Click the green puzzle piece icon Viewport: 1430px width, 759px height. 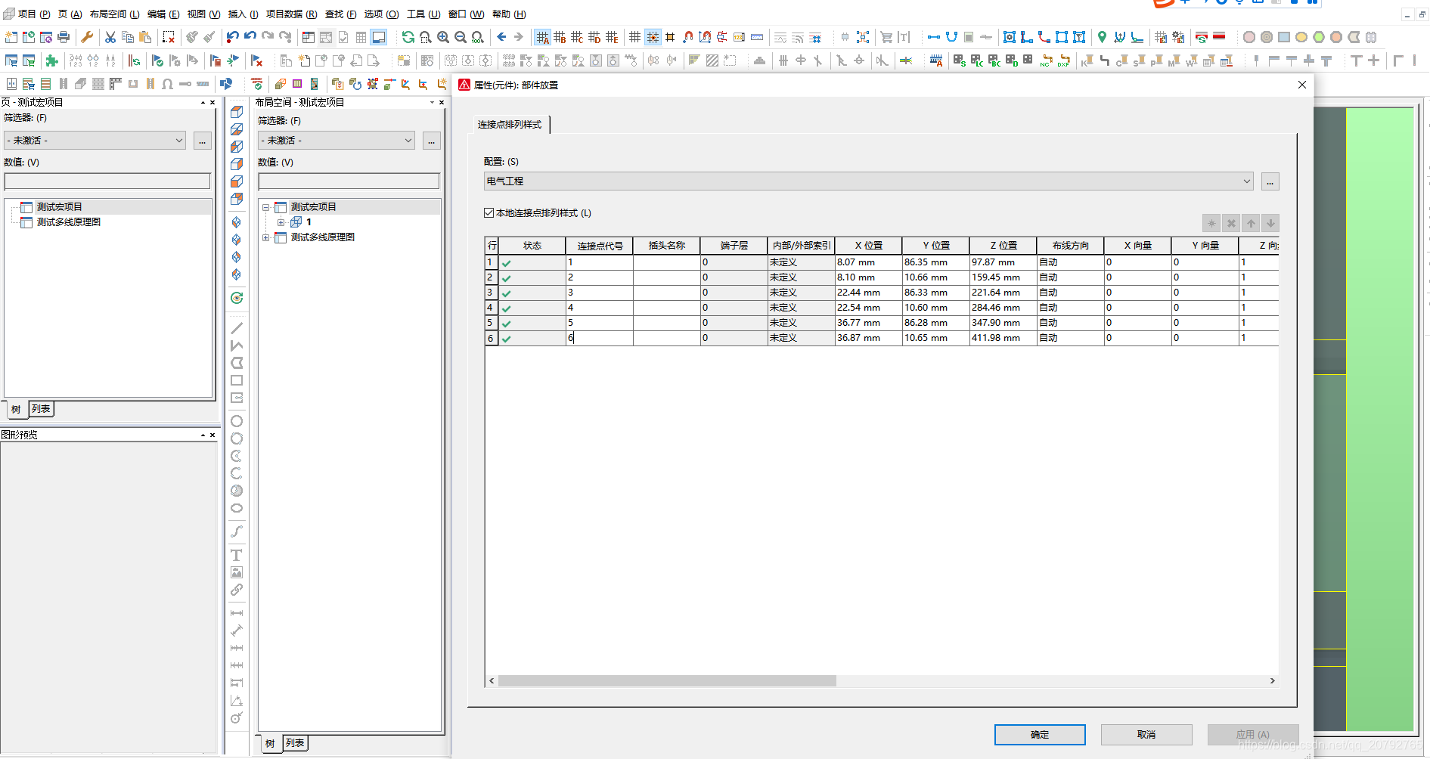tap(51, 60)
